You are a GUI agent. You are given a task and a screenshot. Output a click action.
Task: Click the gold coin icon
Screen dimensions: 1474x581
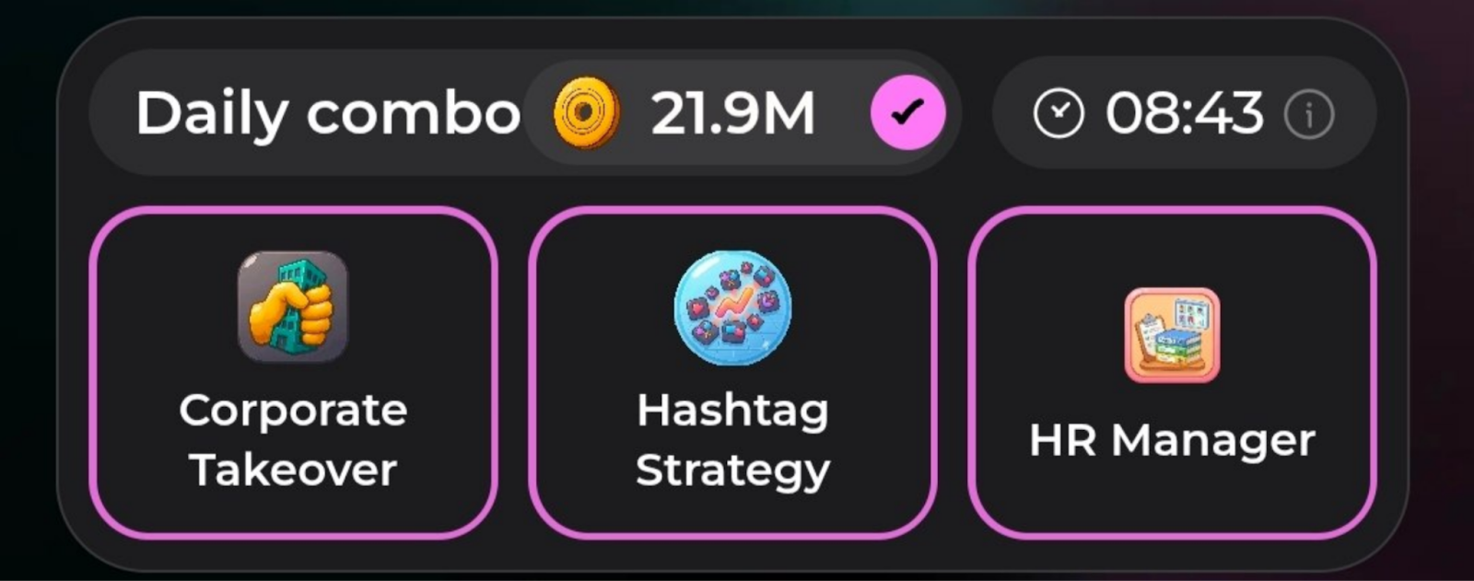[x=586, y=113]
